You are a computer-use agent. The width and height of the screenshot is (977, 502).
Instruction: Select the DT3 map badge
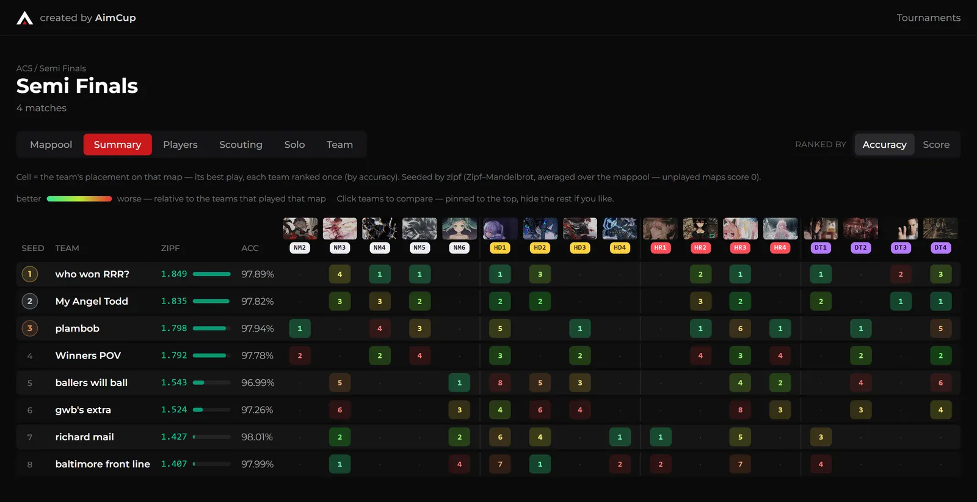pos(900,248)
